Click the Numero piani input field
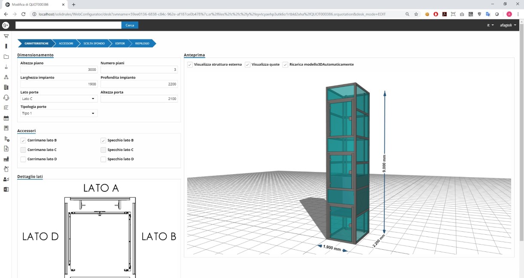Viewport: 524px width, 278px height. pyautogui.click(x=139, y=69)
